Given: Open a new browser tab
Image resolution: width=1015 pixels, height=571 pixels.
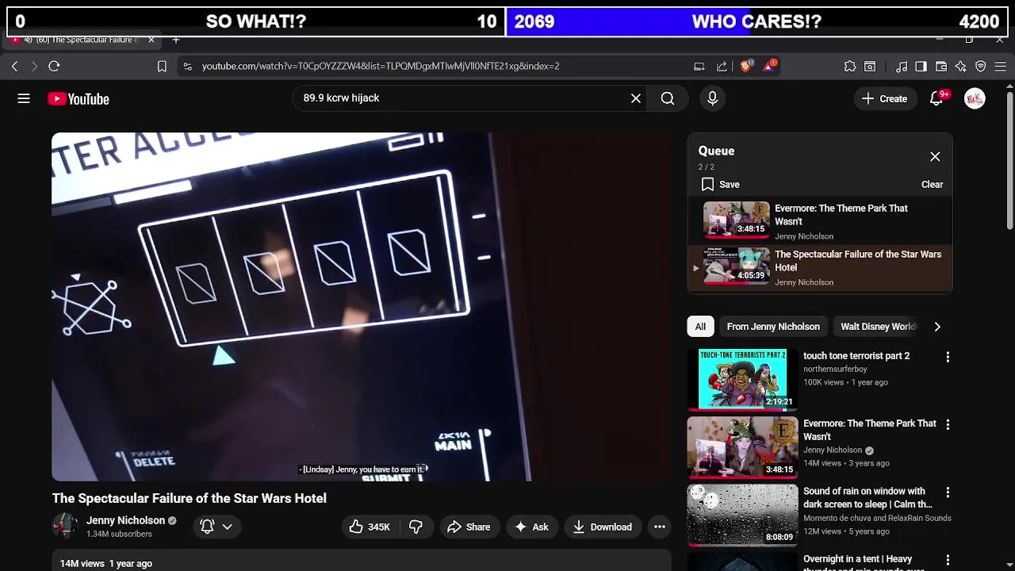Looking at the screenshot, I should 176,40.
